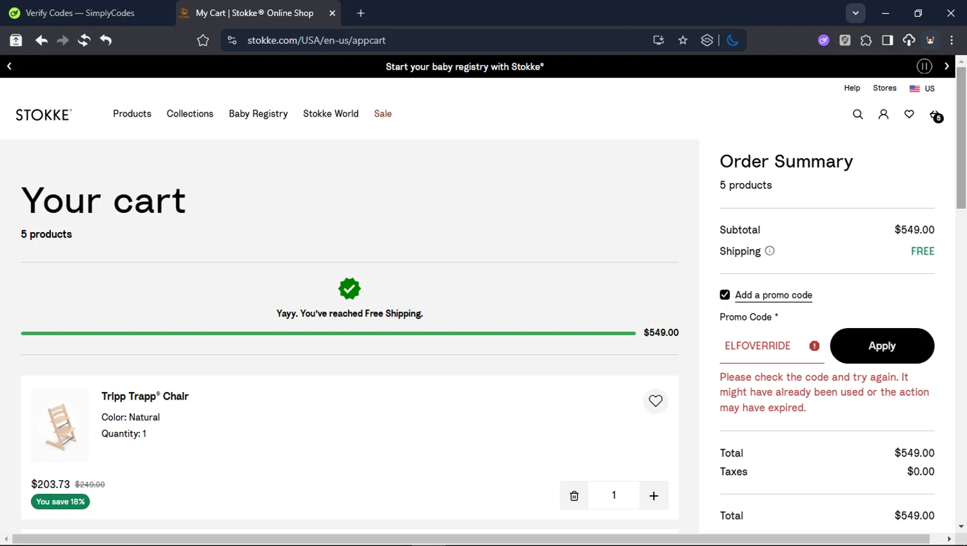Click the Apply promo code button
The image size is (967, 546).
click(x=882, y=346)
